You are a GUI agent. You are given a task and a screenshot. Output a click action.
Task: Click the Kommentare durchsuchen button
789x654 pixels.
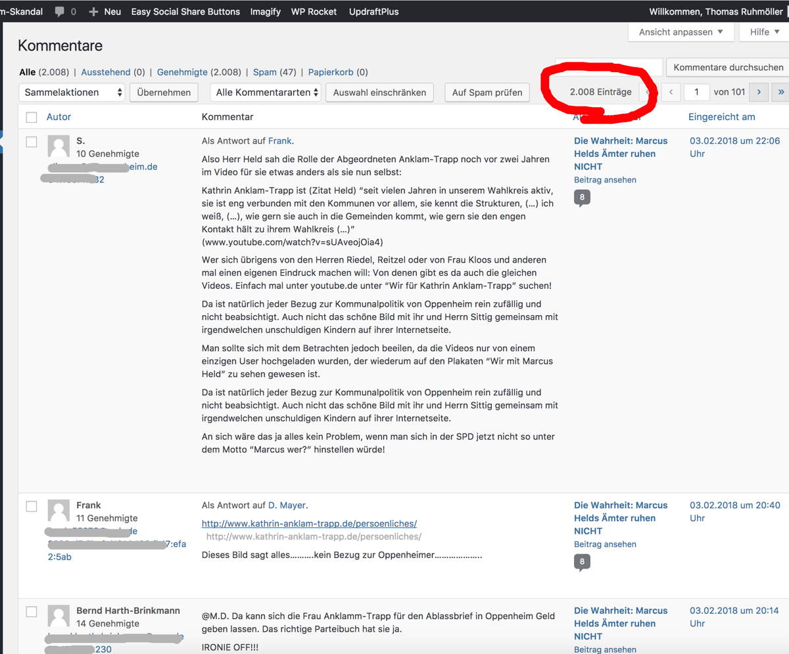(728, 67)
